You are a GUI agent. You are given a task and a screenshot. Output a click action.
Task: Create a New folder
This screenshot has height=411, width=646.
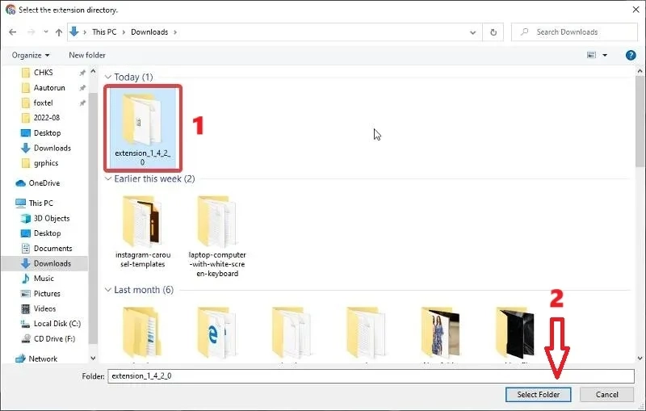(87, 55)
